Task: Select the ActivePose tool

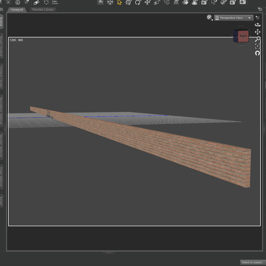Action: (129, 2)
